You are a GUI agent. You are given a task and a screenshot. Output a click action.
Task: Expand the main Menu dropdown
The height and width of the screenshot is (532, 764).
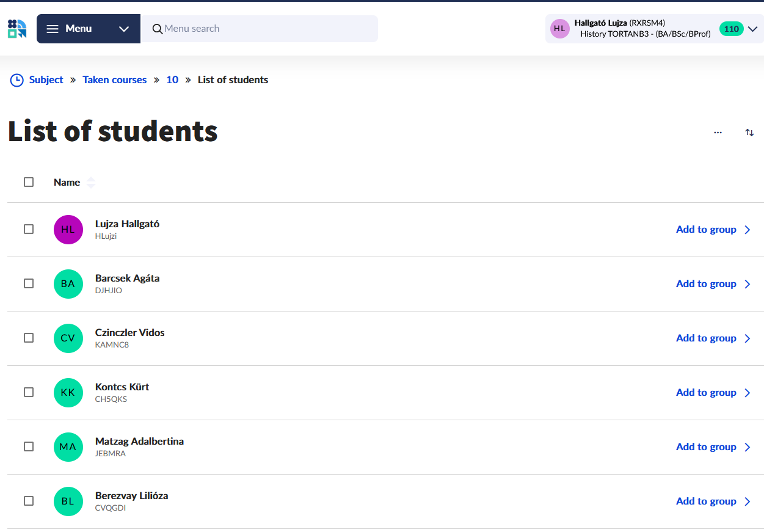[89, 29]
